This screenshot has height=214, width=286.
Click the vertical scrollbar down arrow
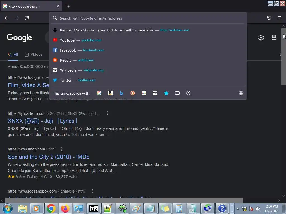283,196
